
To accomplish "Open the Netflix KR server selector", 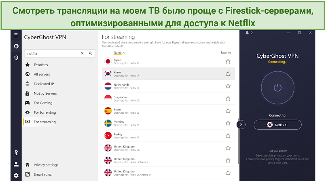I will click(x=277, y=125).
